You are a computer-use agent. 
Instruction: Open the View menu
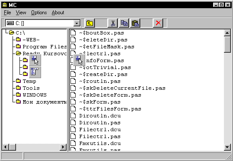click(x=21, y=13)
